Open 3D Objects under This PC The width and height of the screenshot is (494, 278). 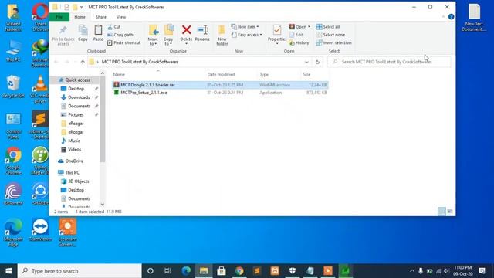click(x=79, y=181)
